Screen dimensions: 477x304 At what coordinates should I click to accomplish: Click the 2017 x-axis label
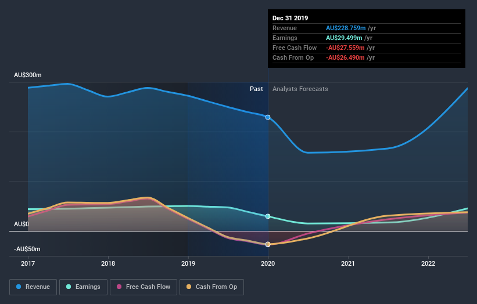[28, 263]
